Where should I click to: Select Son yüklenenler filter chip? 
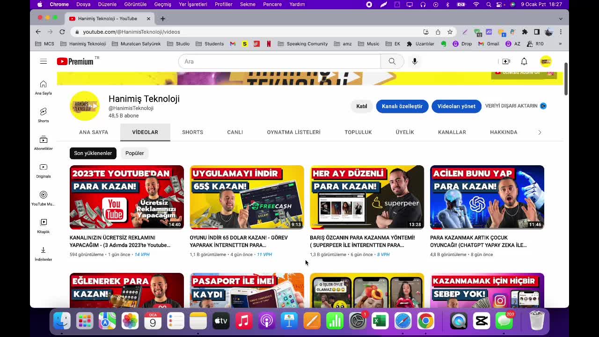click(93, 153)
